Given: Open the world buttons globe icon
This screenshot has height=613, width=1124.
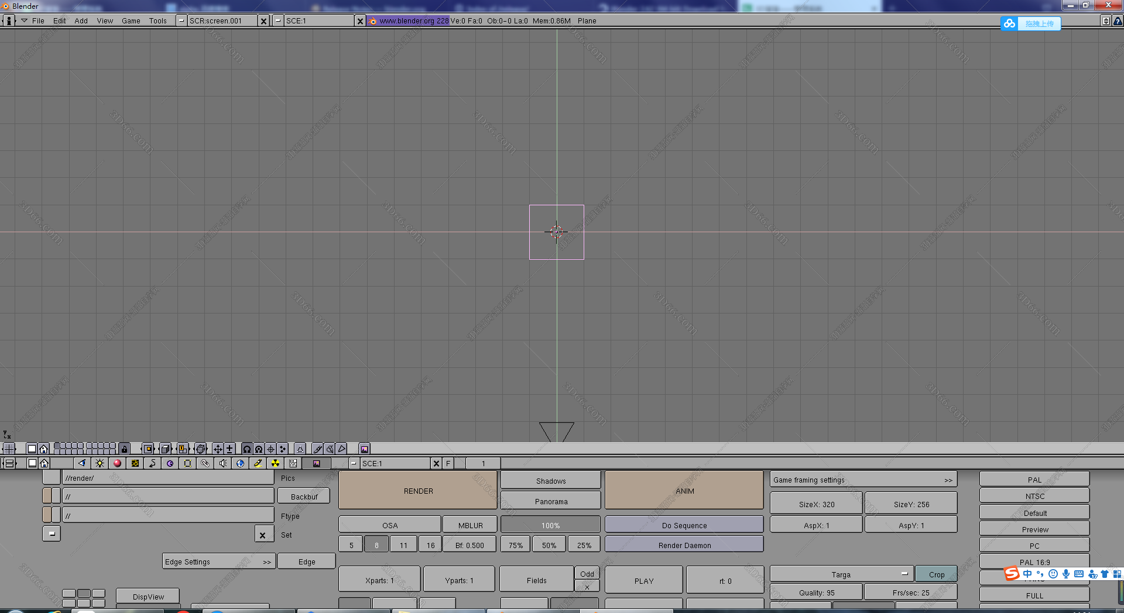Looking at the screenshot, I should pyautogui.click(x=240, y=463).
